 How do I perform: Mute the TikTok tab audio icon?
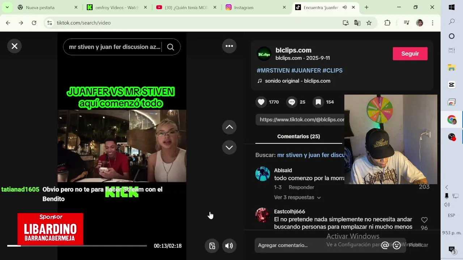click(345, 8)
